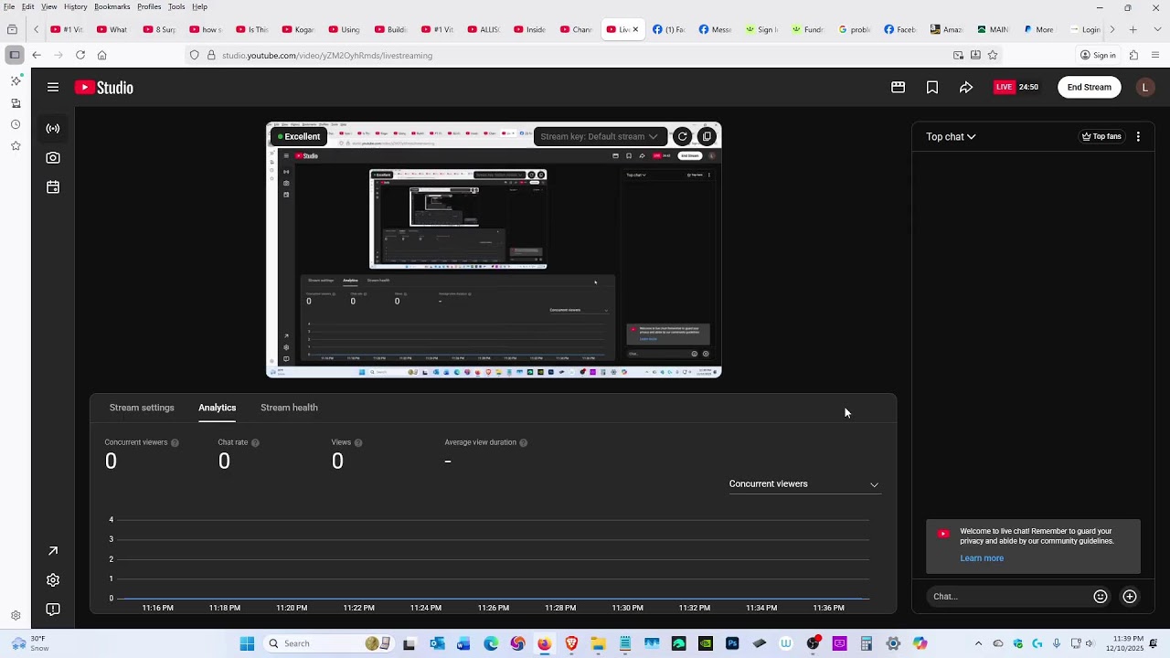Viewport: 1170px width, 658px height.
Task: Open the History menu in Firefox menu bar
Action: [x=76, y=7]
